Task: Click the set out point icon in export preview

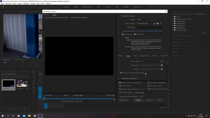Action: point(66,95)
